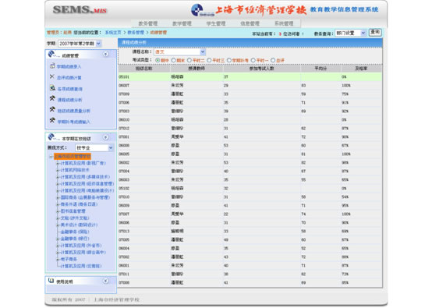
Task: Select the 平时一 exam type radio
Action: click(x=253, y=60)
